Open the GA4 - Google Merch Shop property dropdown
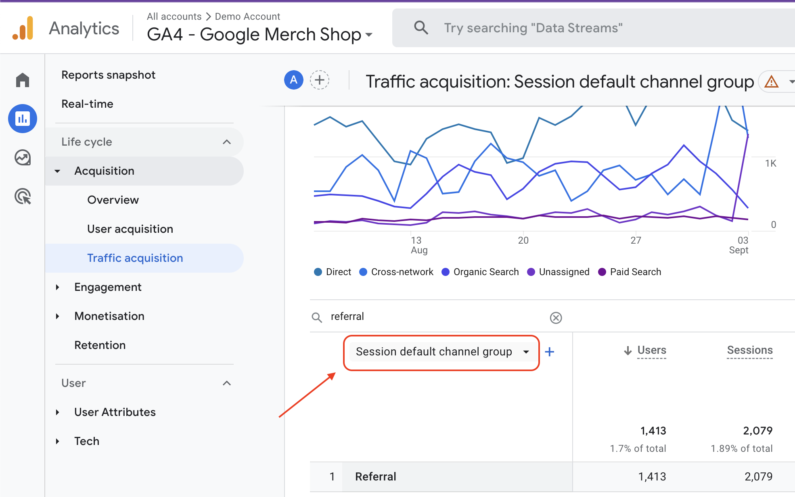The height and width of the screenshot is (497, 795). [259, 35]
